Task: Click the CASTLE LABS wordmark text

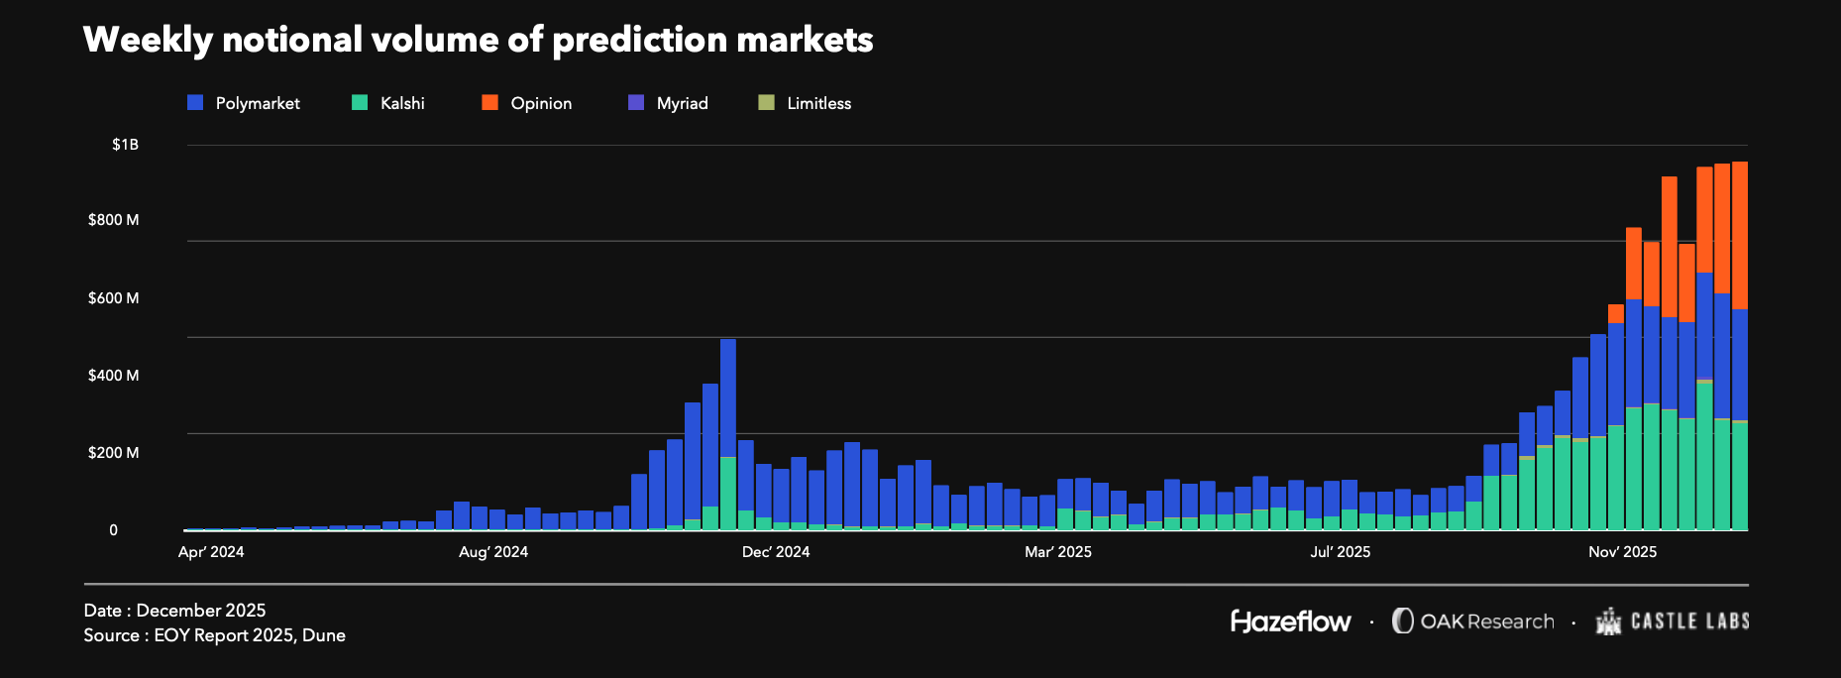Action: [1689, 621]
